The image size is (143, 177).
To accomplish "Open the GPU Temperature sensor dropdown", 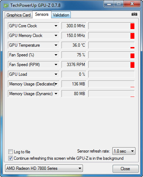I will click(56, 45).
